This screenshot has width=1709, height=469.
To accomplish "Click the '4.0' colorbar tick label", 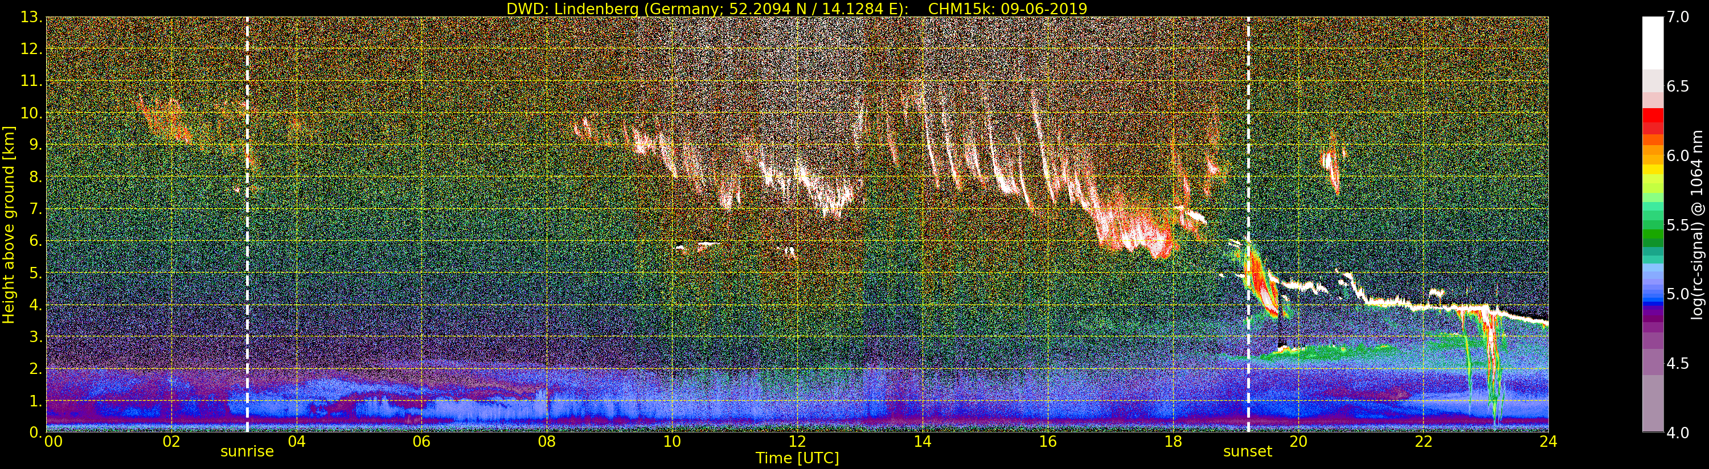I will coord(1678,433).
